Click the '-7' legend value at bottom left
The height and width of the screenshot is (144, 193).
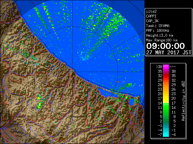tap(160, 135)
